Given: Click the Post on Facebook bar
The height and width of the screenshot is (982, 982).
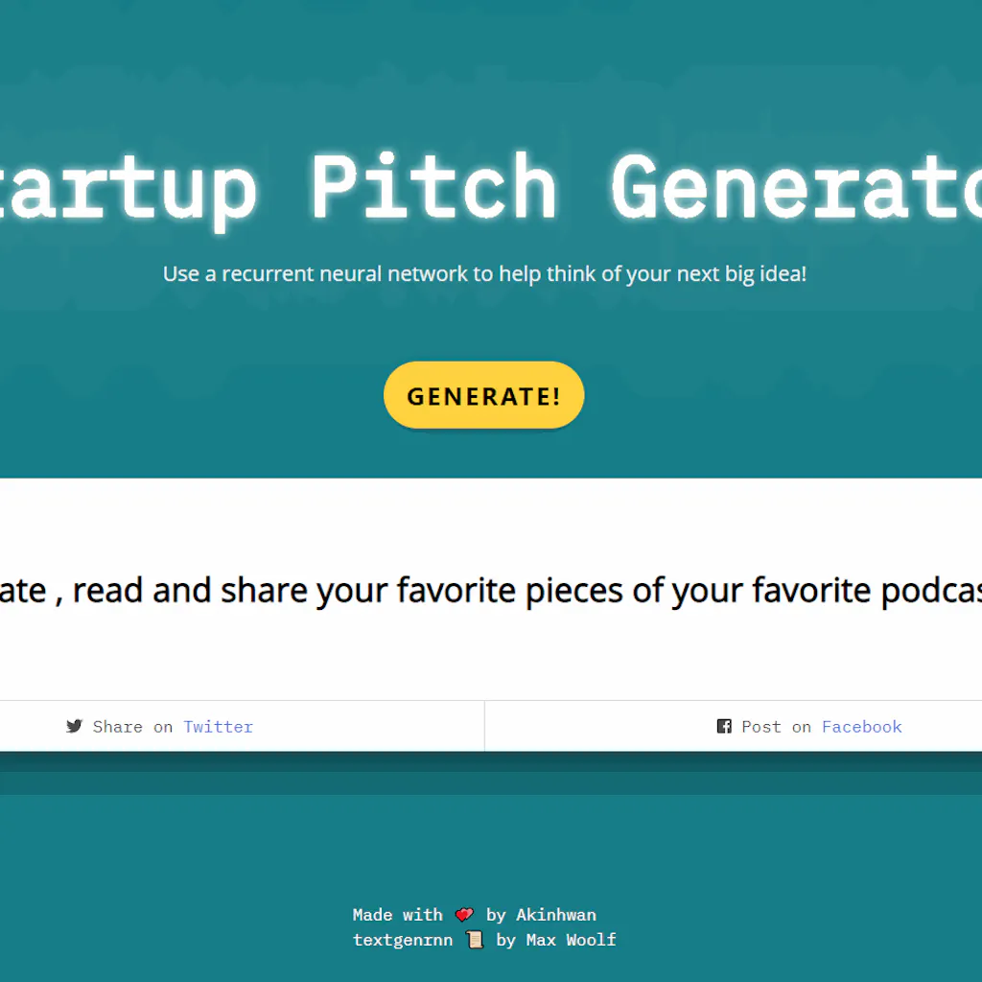Looking at the screenshot, I should [733, 726].
